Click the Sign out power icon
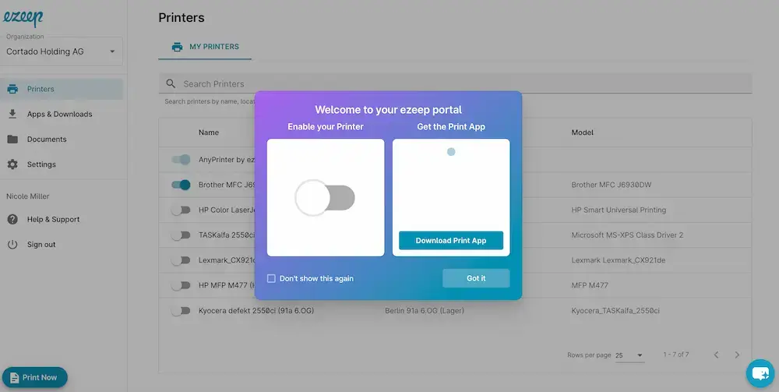Screen dimensions: 779x392 [12, 245]
